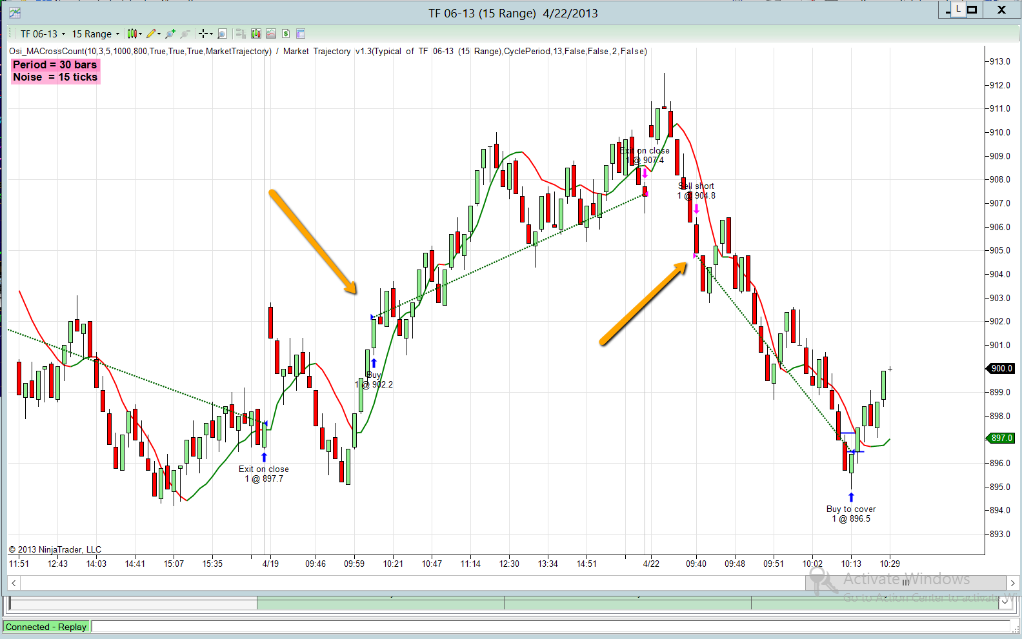Click the 4/19 date label on time axis
Screen dimensions: 1022x639
(270, 564)
